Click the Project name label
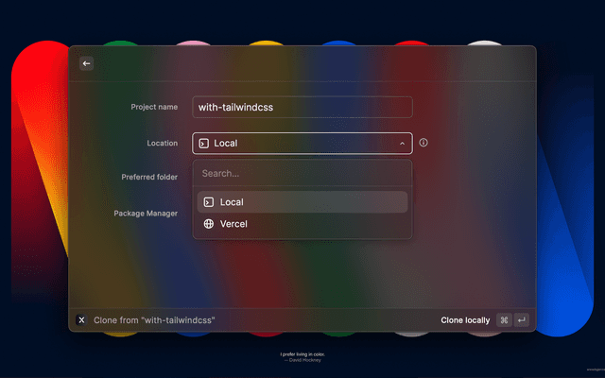The image size is (605, 378). (154, 108)
